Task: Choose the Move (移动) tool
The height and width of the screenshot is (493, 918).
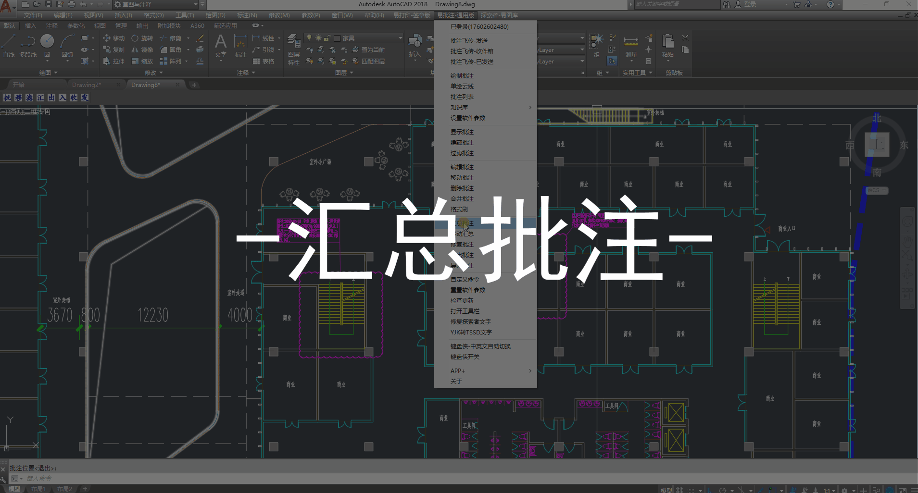Action: tap(114, 38)
